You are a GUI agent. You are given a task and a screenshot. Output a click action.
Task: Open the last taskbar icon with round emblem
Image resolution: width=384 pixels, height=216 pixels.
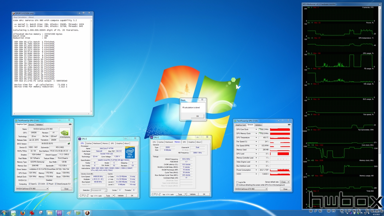coord(87,213)
